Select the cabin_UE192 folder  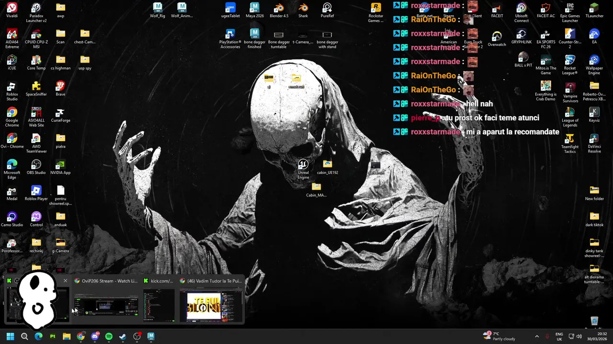[327, 167]
